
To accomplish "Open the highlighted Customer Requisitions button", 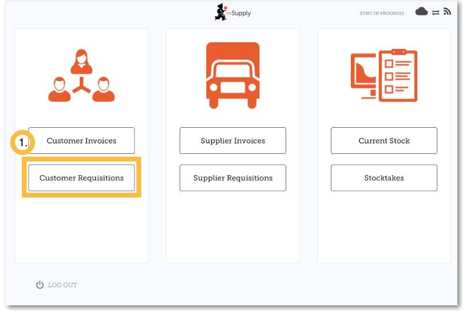I will click(81, 178).
